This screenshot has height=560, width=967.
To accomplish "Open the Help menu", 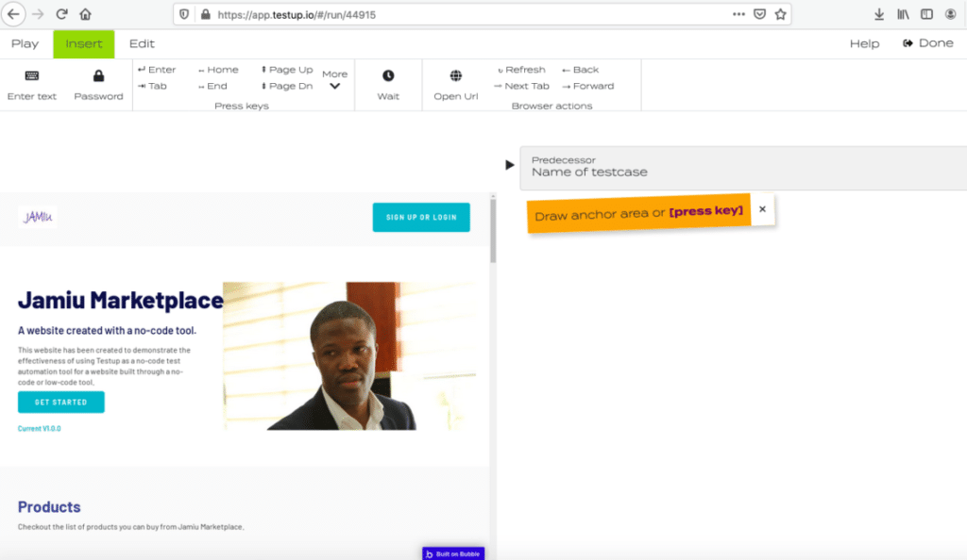I will (x=865, y=43).
